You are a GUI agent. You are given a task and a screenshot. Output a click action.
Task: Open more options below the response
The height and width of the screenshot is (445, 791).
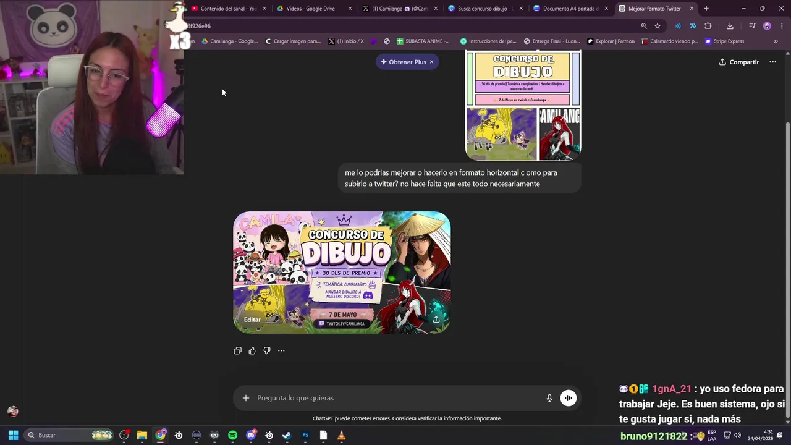[281, 350]
